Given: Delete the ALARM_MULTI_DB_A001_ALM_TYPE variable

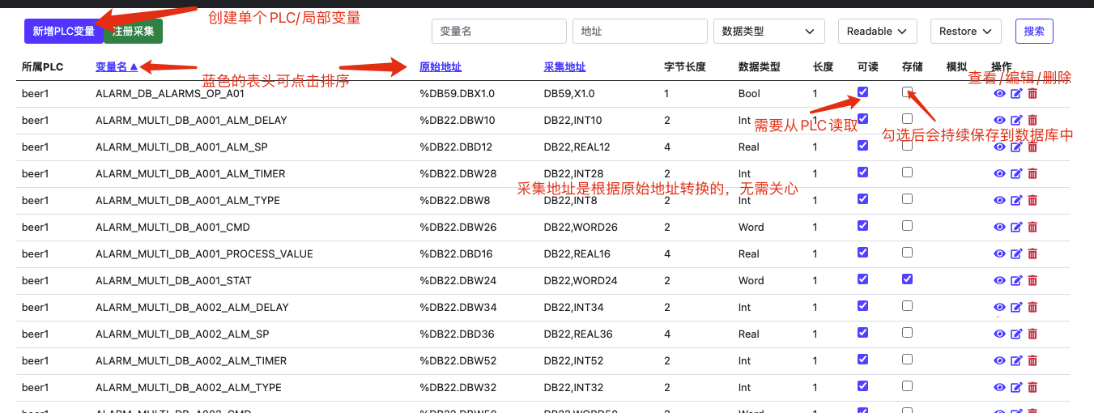Looking at the screenshot, I should (1032, 201).
